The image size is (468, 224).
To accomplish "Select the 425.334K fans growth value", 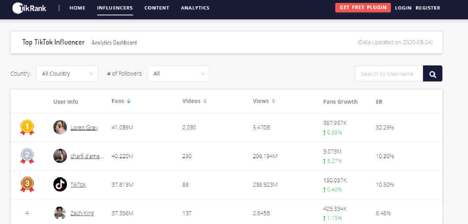I will 335,209.
